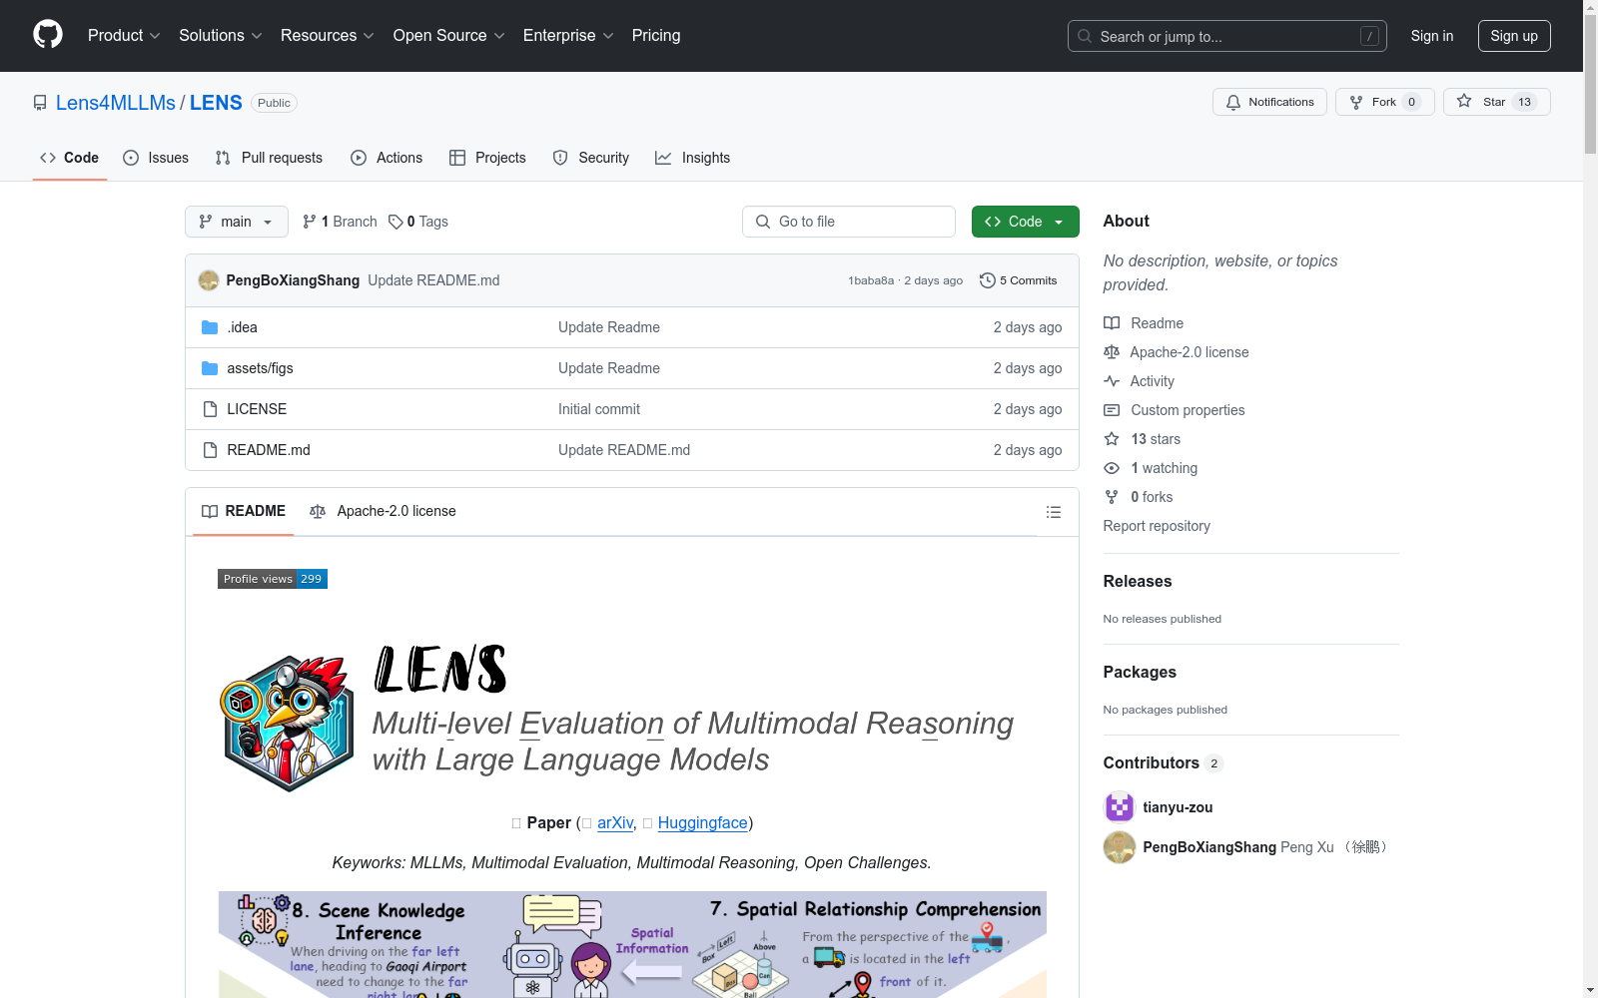
Task: Switch to the Security tab
Action: point(591,158)
